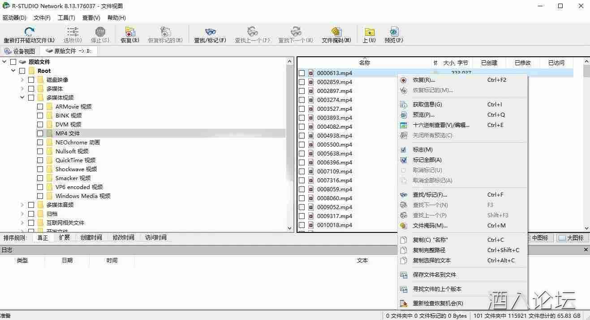Expand the 磁盘映像 folder node
Image resolution: width=590 pixels, height=320 pixels.
click(22, 80)
